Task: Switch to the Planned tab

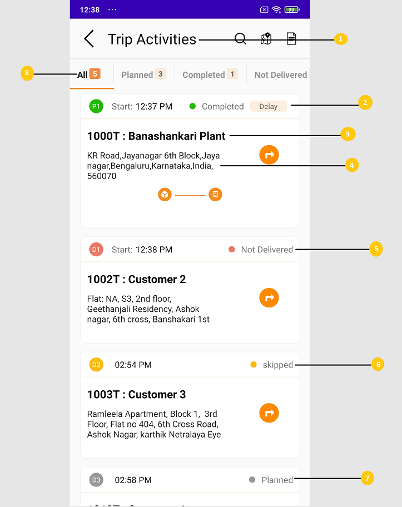Action: click(143, 74)
